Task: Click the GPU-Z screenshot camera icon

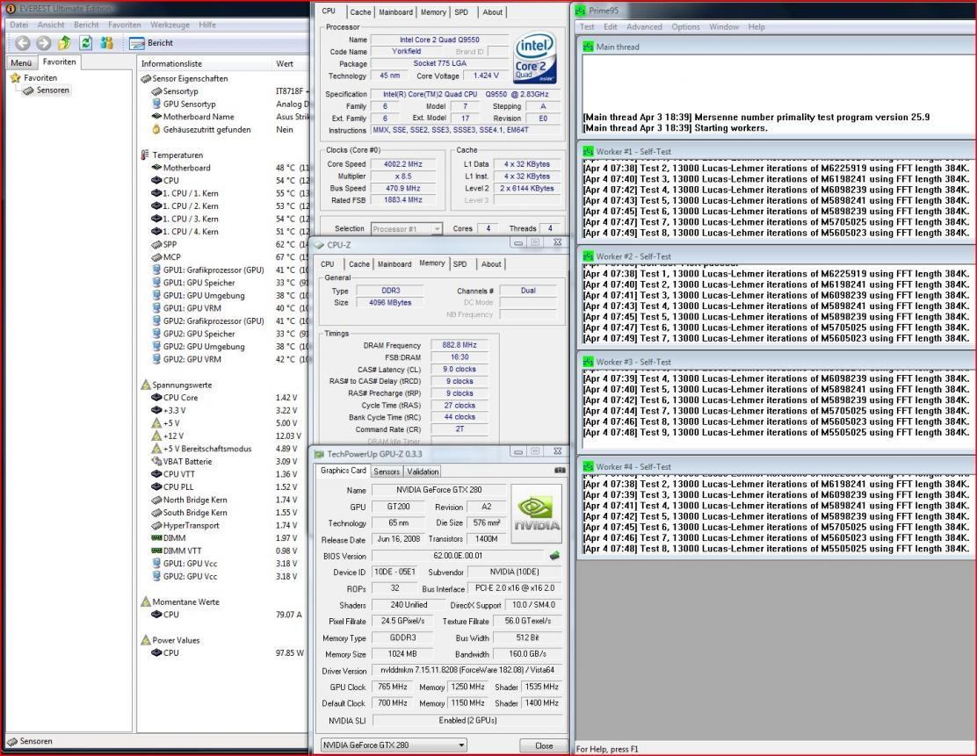Action: click(560, 470)
